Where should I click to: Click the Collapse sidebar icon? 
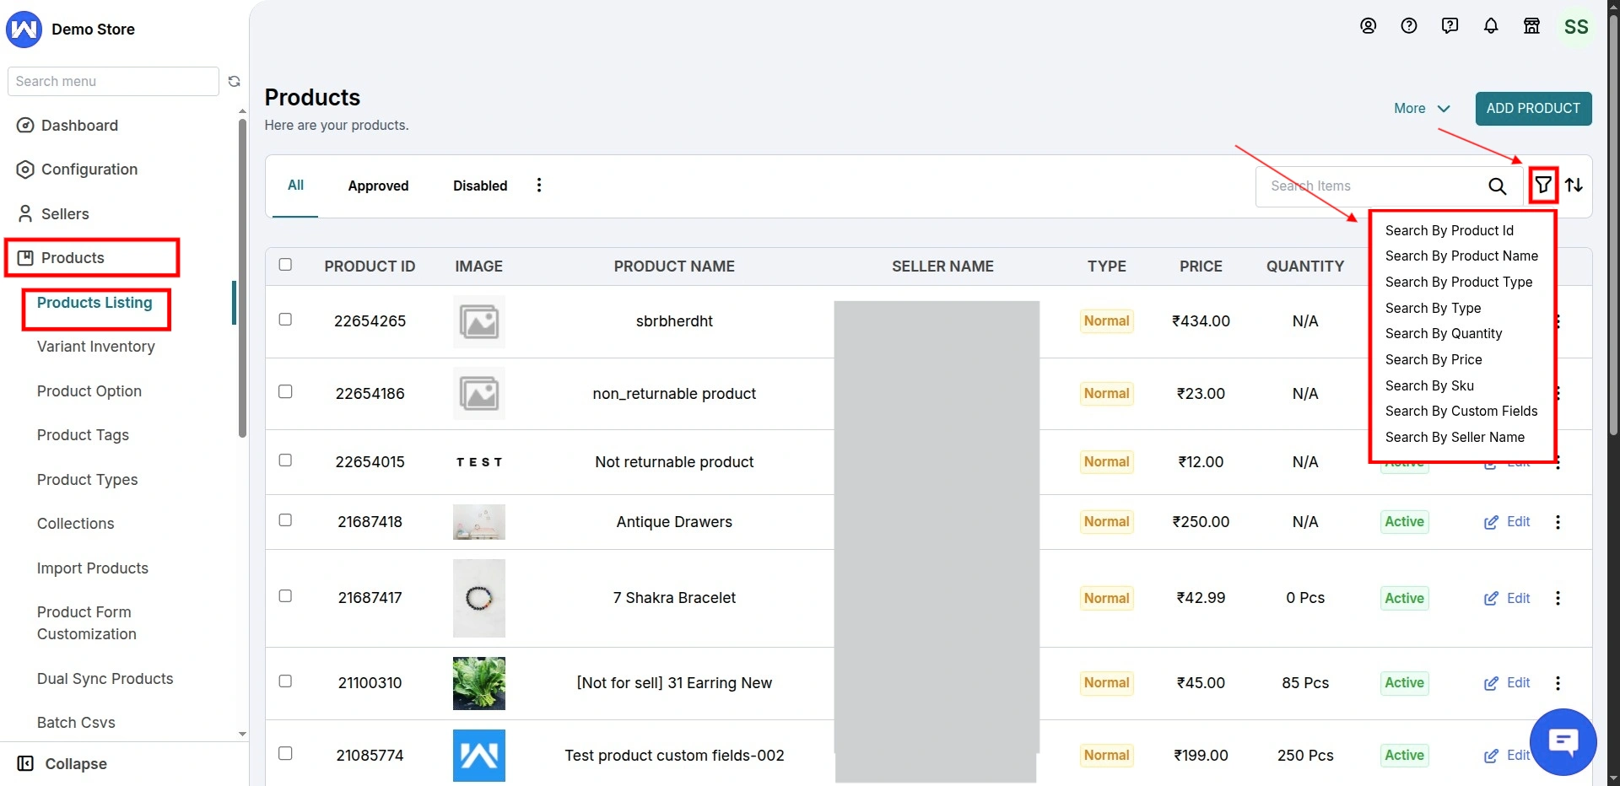click(25, 764)
